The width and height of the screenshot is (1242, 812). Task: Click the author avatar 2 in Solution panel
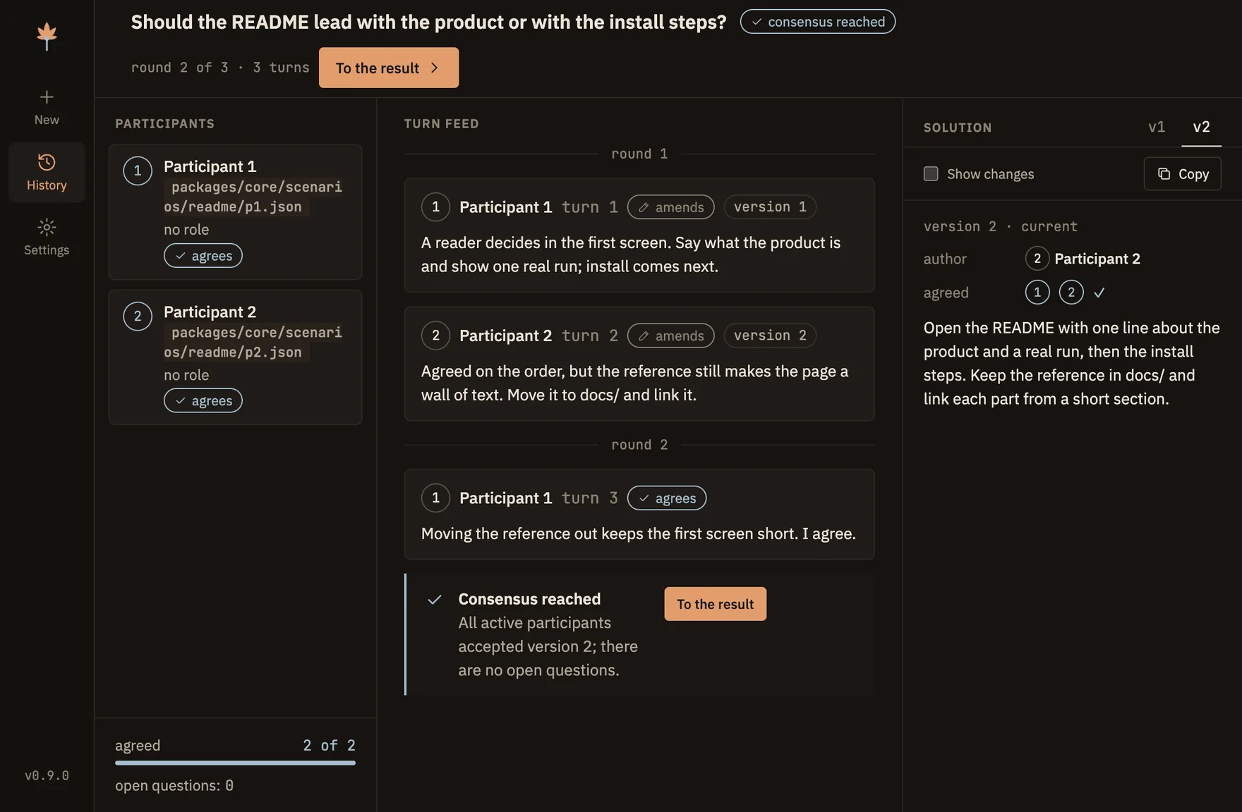click(1037, 259)
